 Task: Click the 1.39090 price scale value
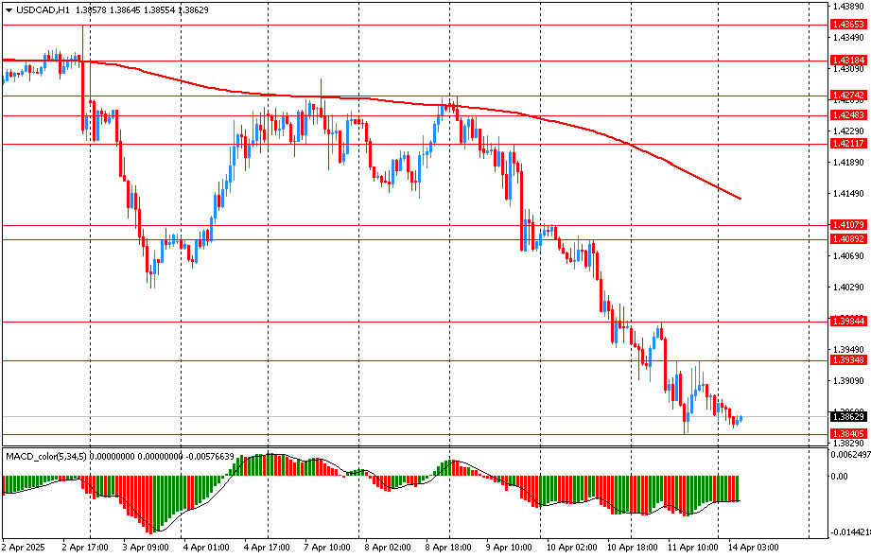coord(847,381)
